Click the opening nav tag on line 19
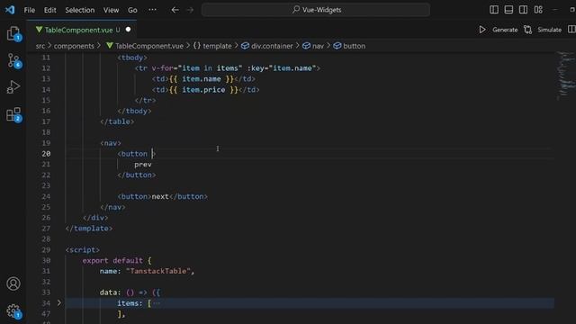576x324 pixels. pyautogui.click(x=111, y=143)
